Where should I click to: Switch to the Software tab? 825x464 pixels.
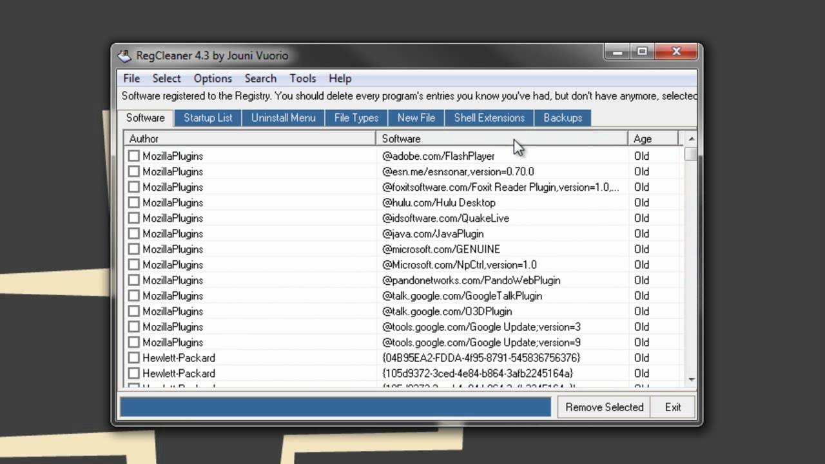tap(146, 118)
